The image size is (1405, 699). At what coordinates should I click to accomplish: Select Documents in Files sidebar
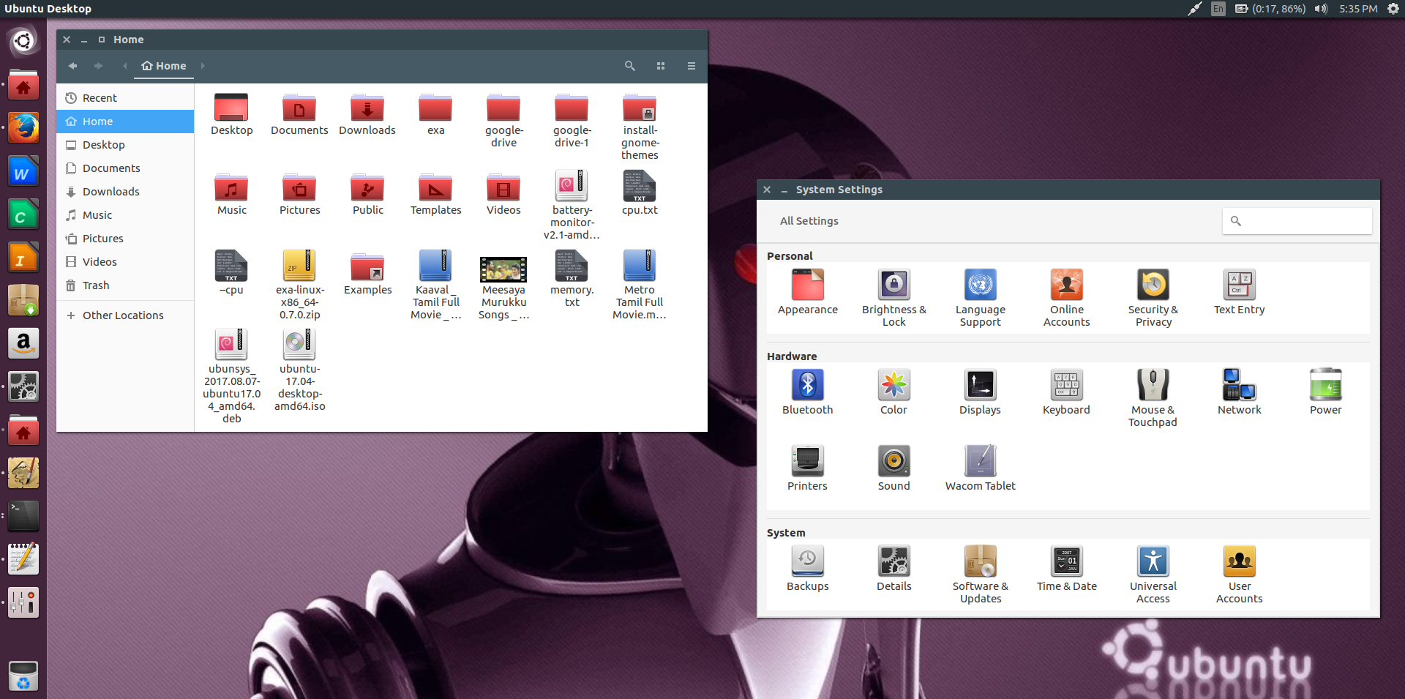(x=125, y=168)
